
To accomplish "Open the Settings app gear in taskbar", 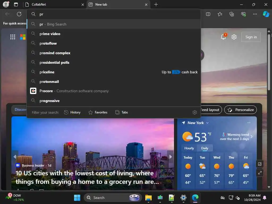I will click(183, 198).
